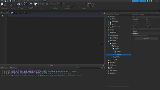Switch to the HOME ribbon tab
Screen dimensions: 160x90
click(19, 1)
